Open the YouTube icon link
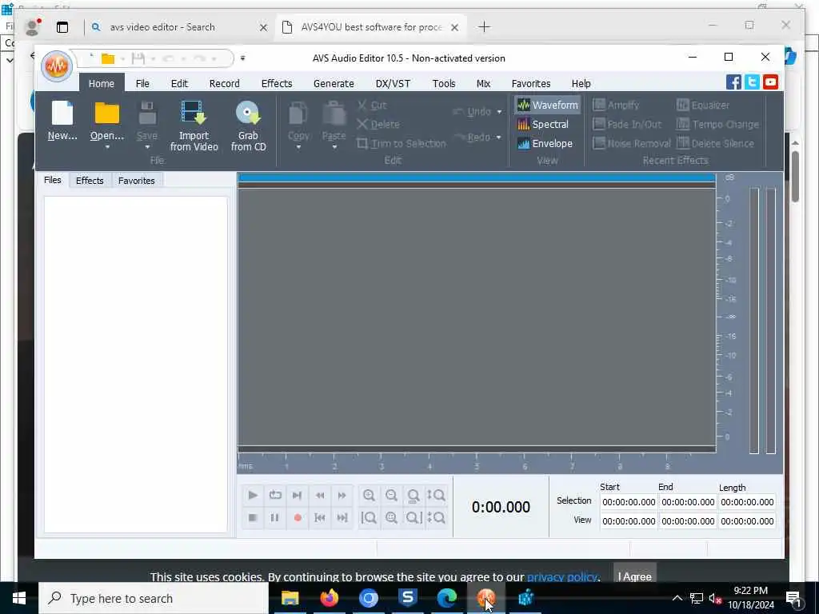Viewport: 819px width, 614px height. [x=770, y=82]
